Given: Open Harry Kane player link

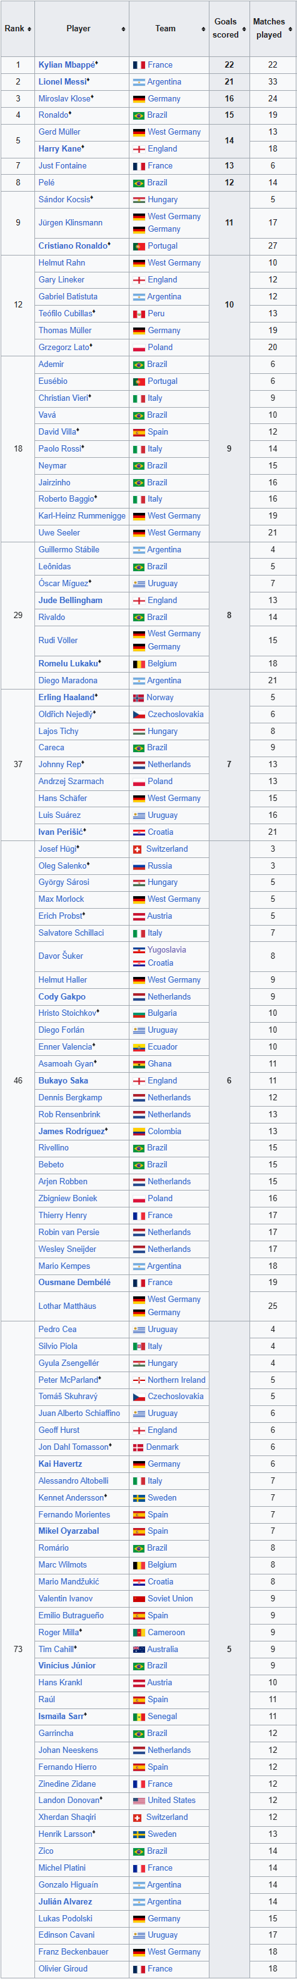Looking at the screenshot, I should (x=60, y=149).
